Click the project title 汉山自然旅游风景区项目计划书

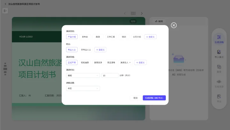24,4
